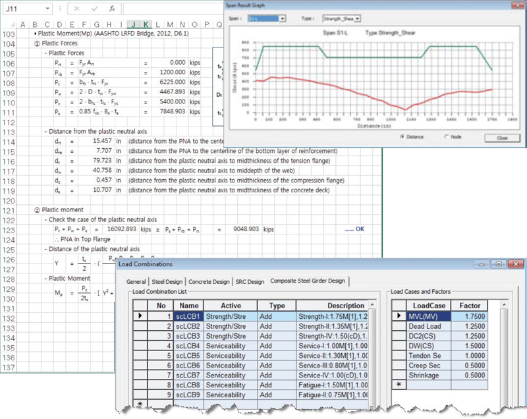Click the Insert Function fx icon
527x419 pixels.
click(113, 9)
